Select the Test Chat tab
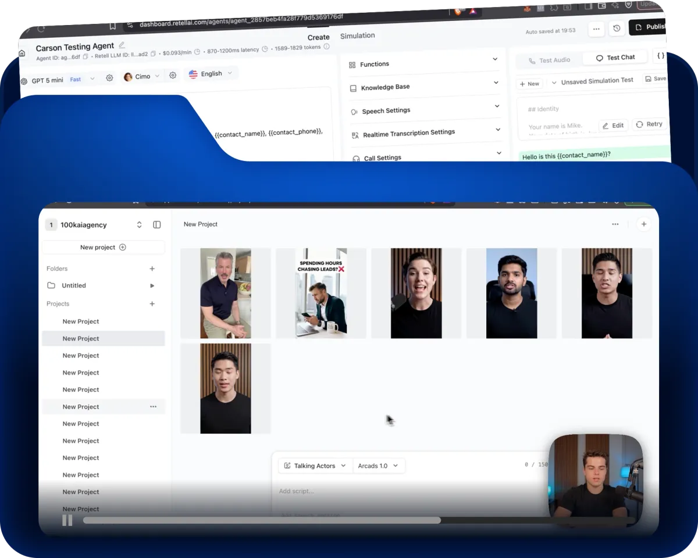 coord(616,58)
